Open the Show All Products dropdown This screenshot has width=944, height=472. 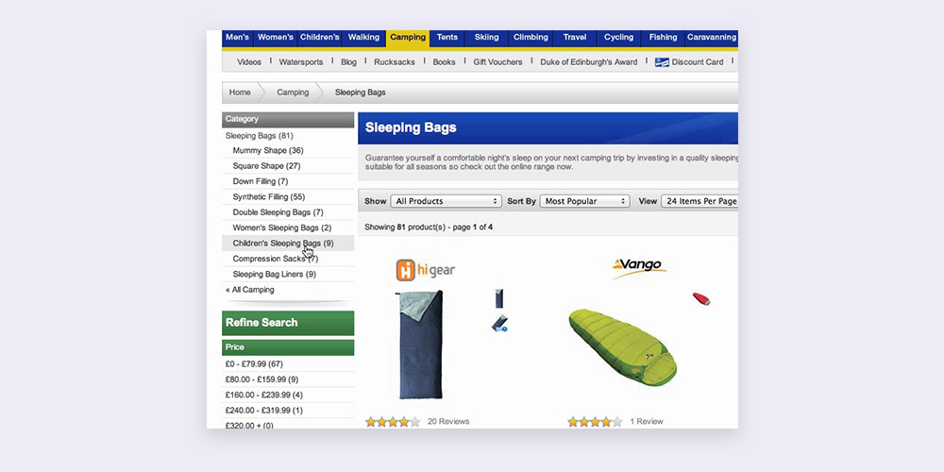click(x=446, y=201)
